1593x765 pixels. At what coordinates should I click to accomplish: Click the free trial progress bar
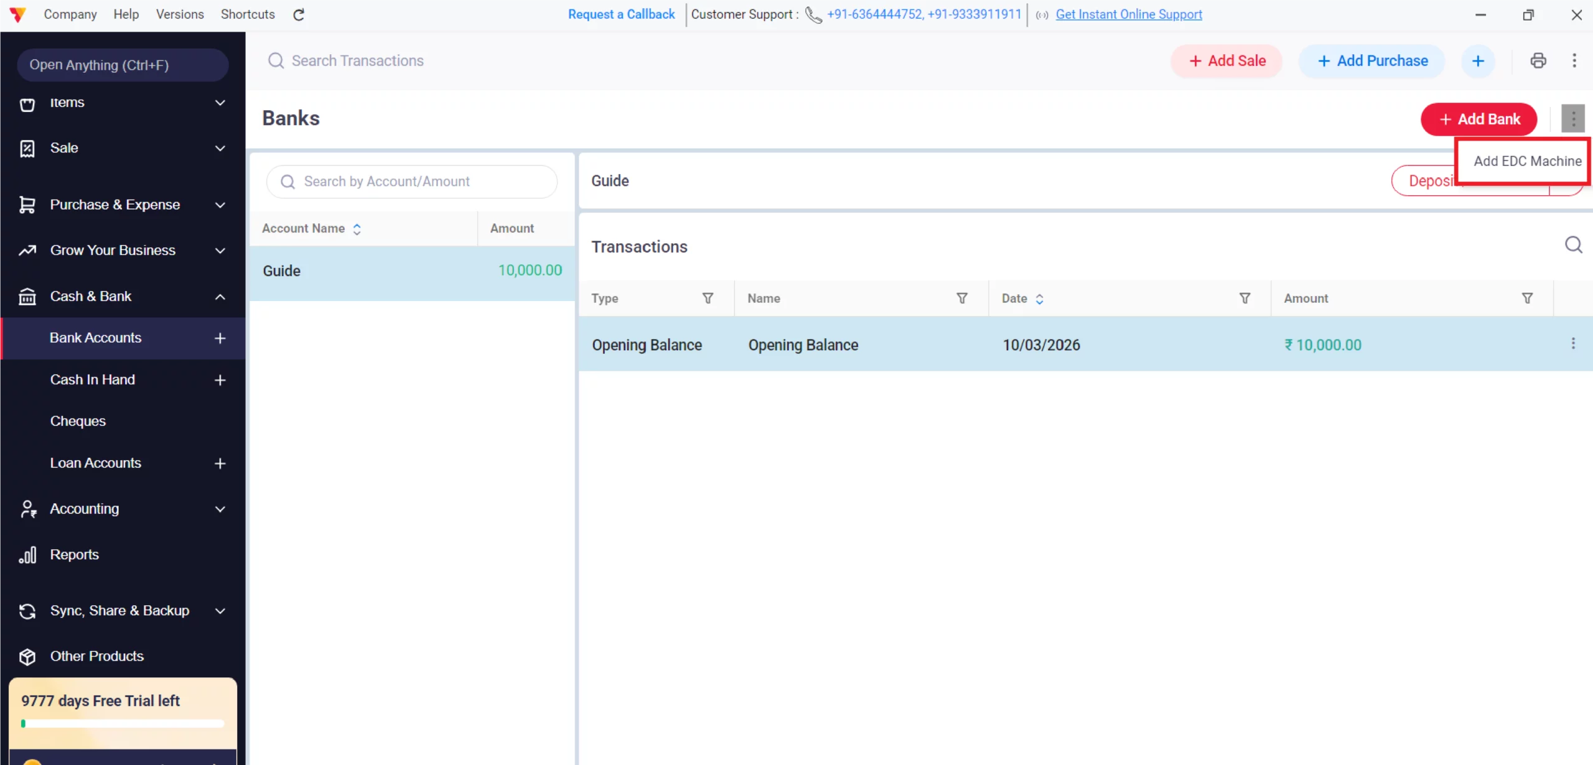click(x=123, y=723)
